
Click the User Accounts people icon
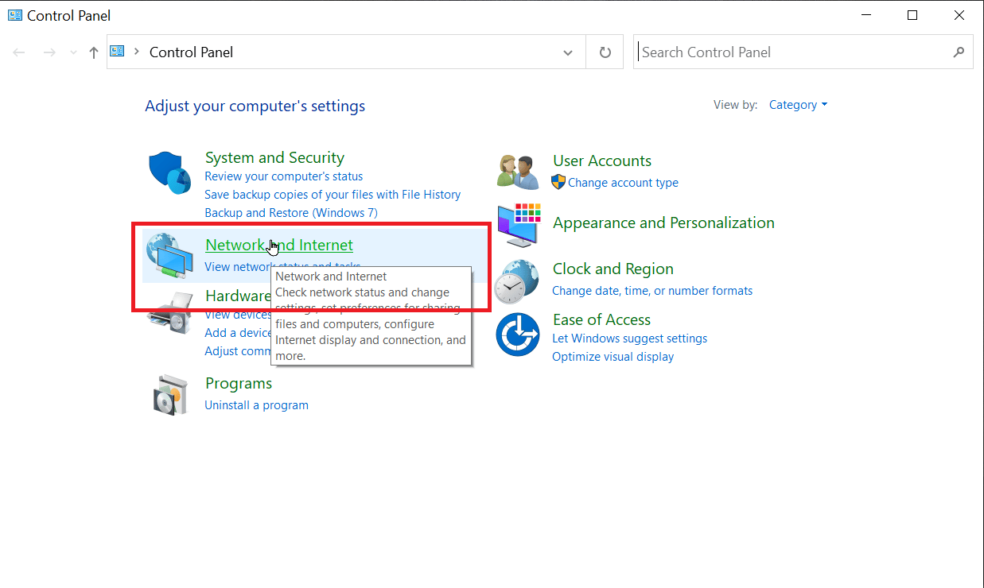pyautogui.click(x=518, y=172)
